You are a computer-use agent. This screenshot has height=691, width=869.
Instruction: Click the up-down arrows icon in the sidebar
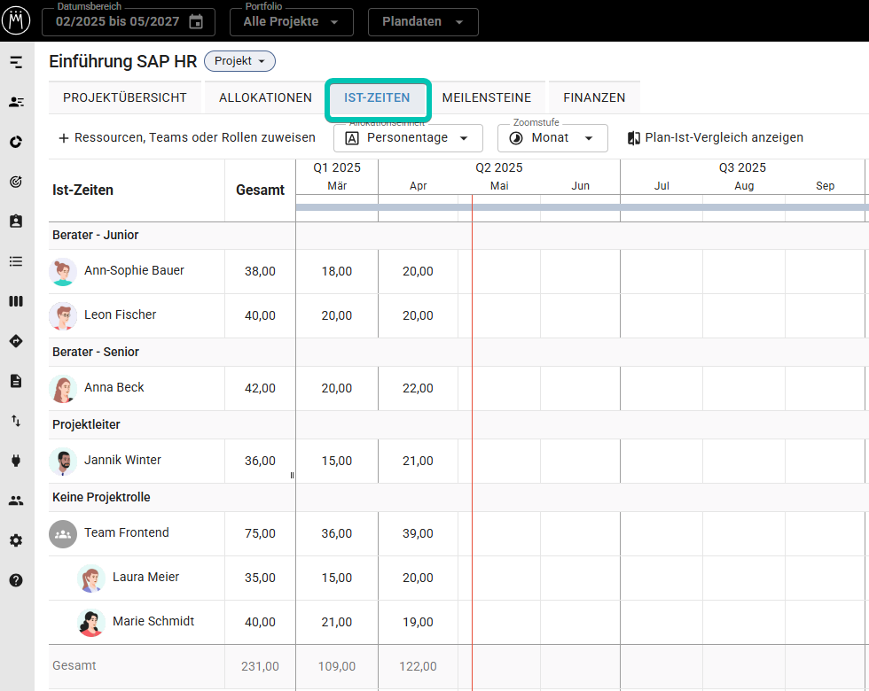click(16, 421)
